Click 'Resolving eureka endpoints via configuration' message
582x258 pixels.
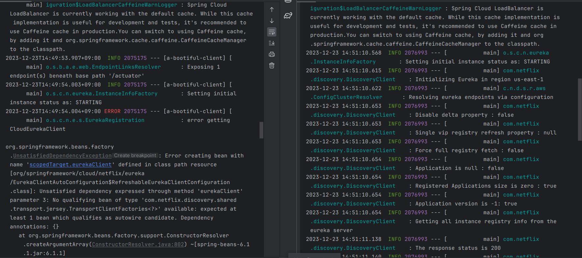pyautogui.click(x=481, y=97)
